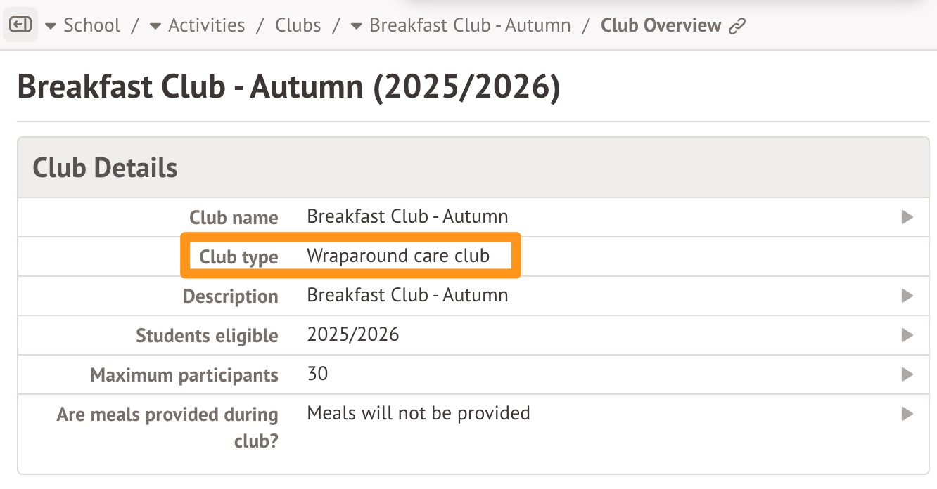Edit the Maximum participants value 30
The height and width of the screenshot is (489, 937).
click(x=318, y=374)
